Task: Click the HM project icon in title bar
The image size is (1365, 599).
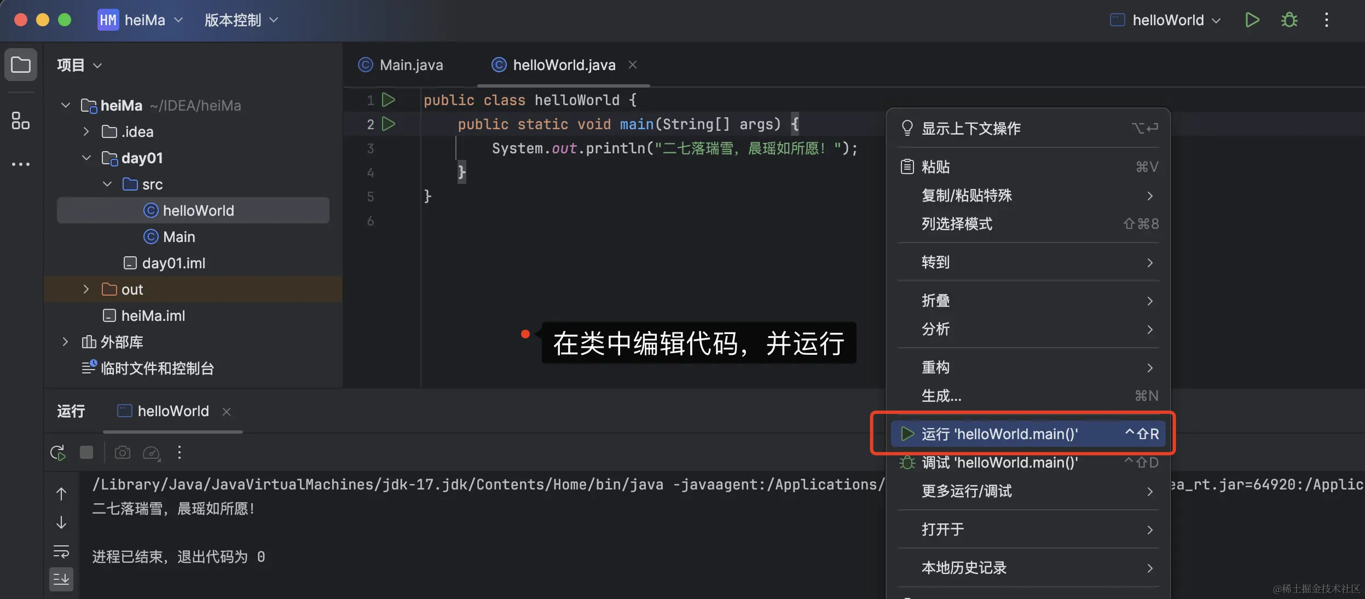Action: pyautogui.click(x=108, y=20)
